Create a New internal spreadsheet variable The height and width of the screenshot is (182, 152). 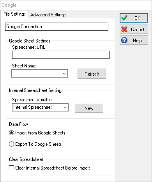point(89,108)
